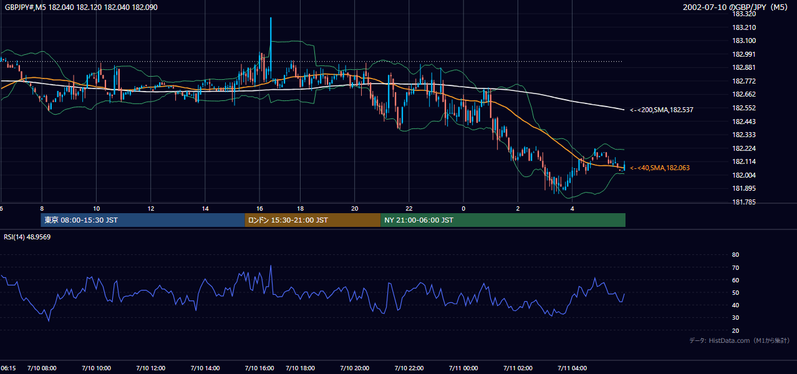Click hour label 22 under price chart
Image resolution: width=797 pixels, height=374 pixels.
pos(409,209)
